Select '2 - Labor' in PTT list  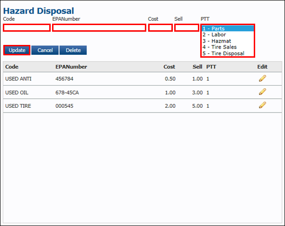(x=228, y=35)
